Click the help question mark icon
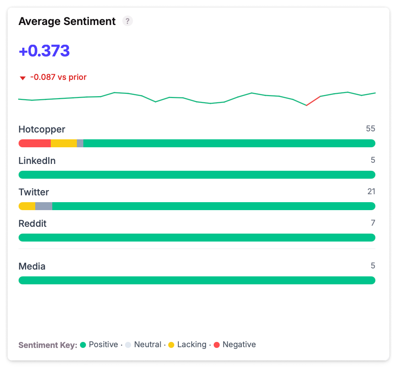 click(x=128, y=21)
